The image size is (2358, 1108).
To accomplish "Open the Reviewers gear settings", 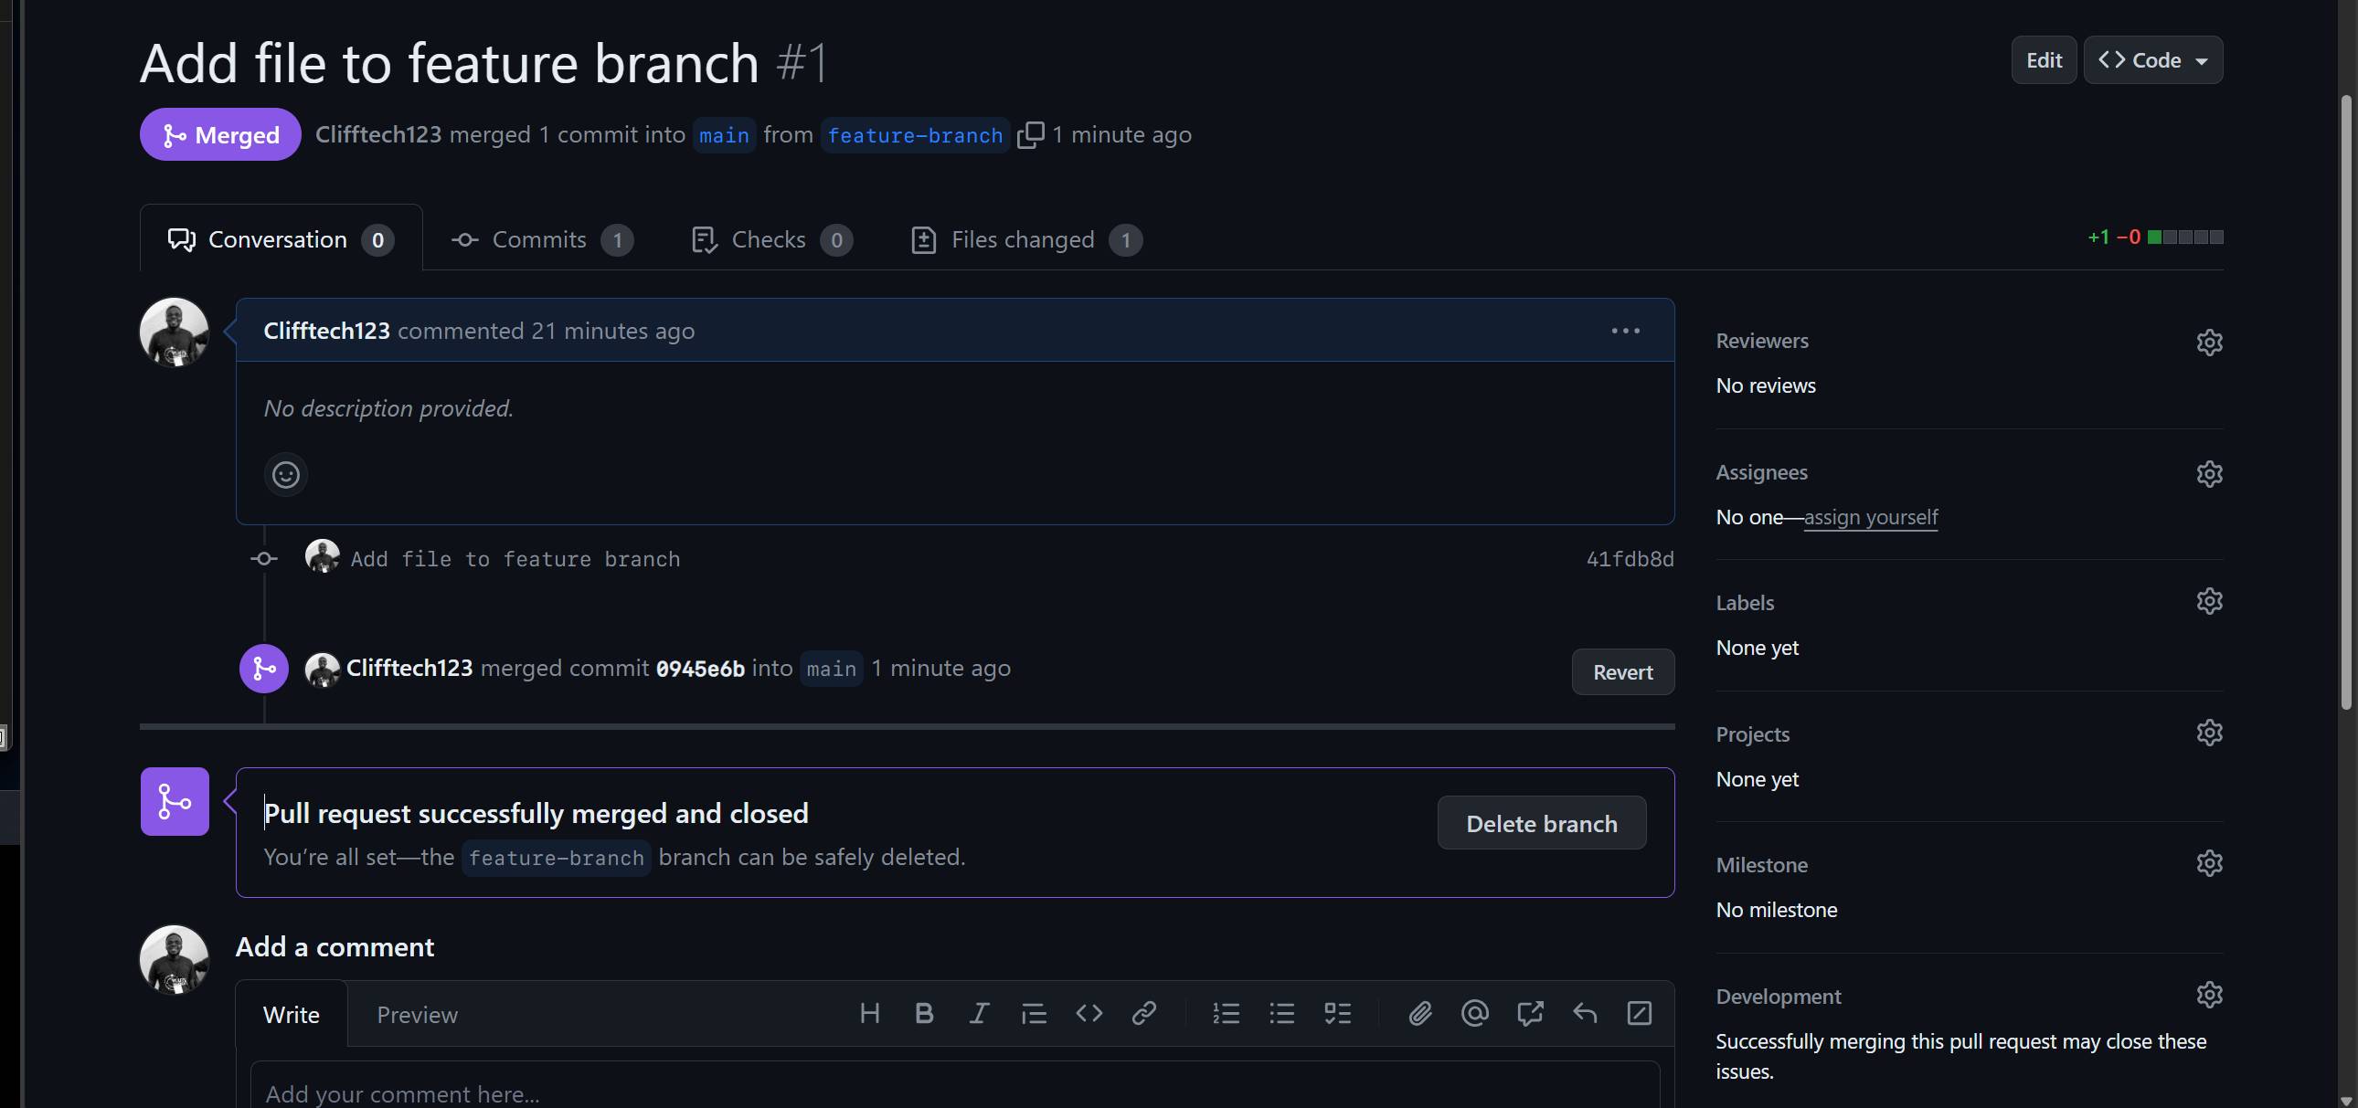I will tap(2209, 343).
